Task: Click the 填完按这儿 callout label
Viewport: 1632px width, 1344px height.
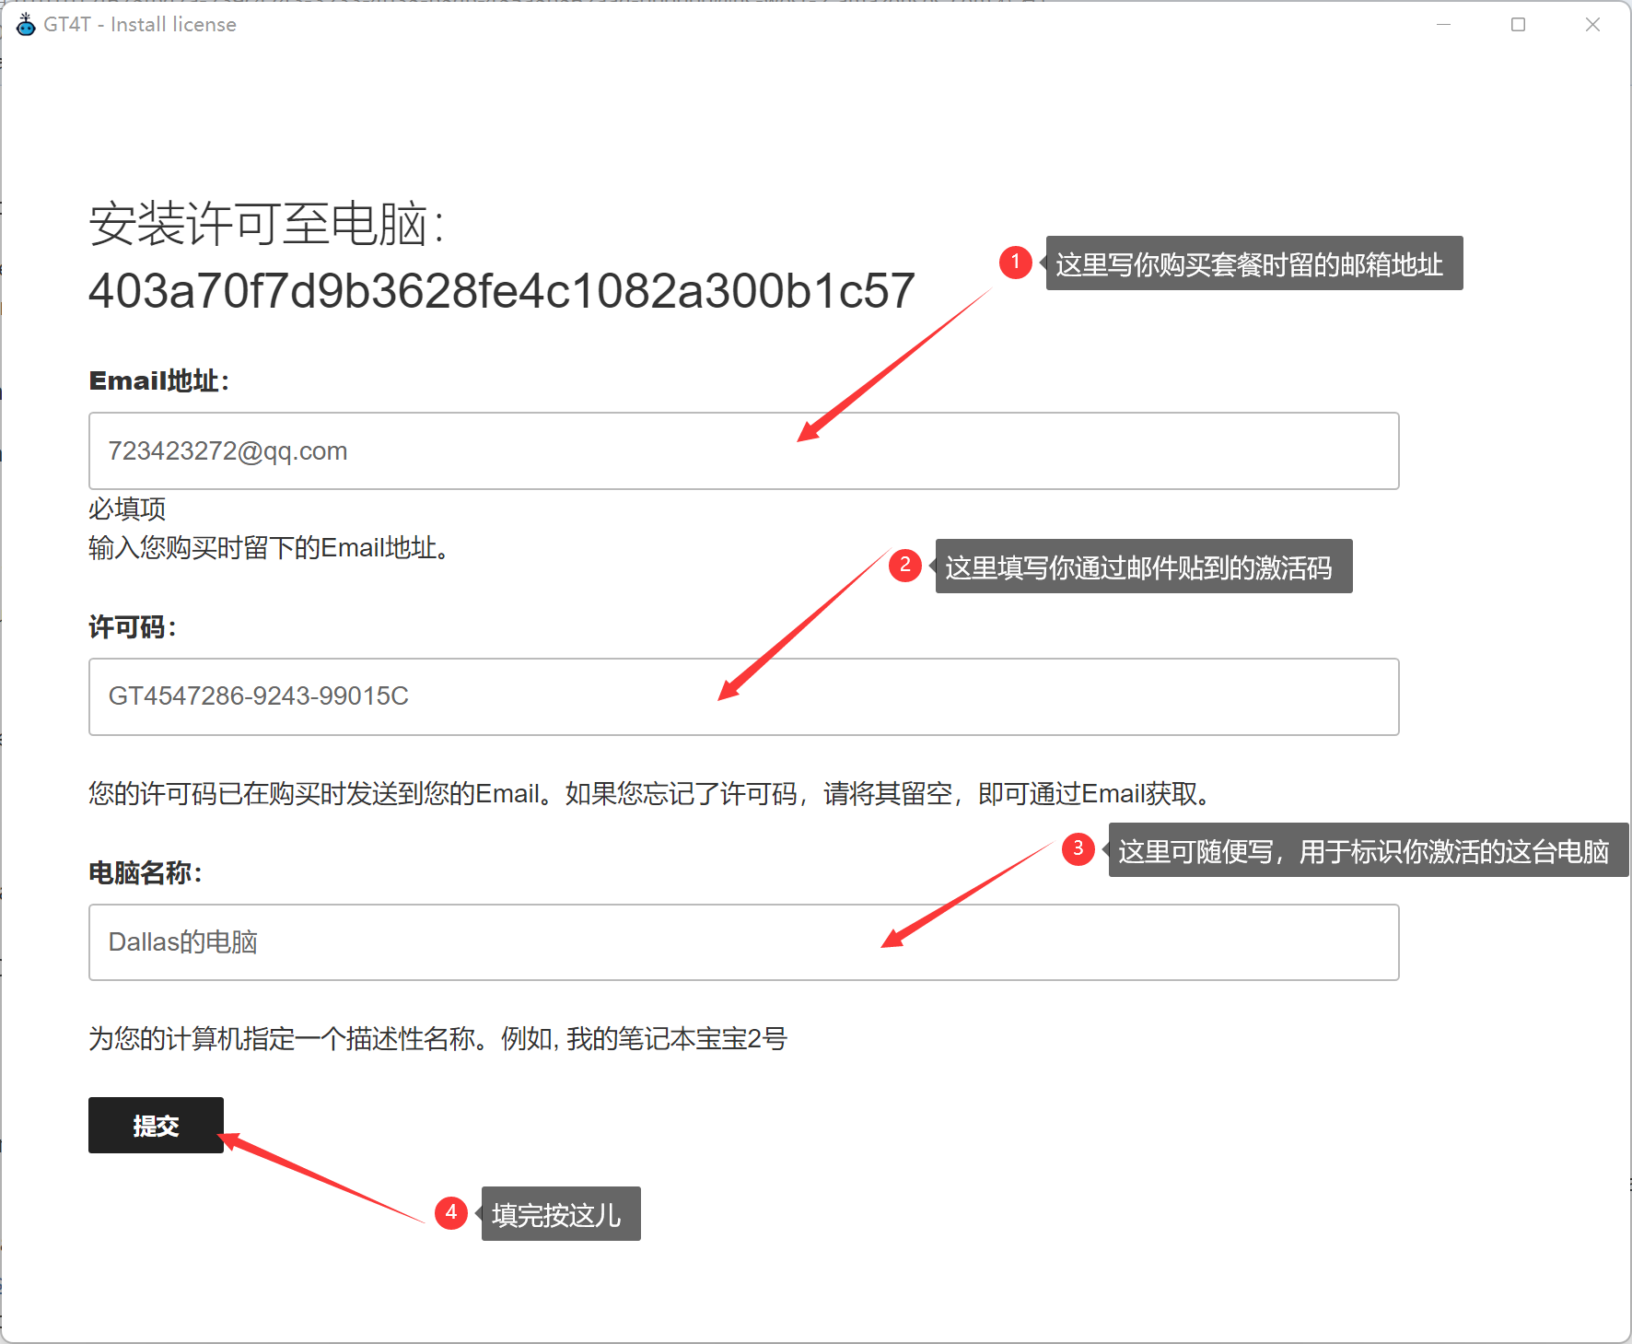Action: coord(560,1214)
